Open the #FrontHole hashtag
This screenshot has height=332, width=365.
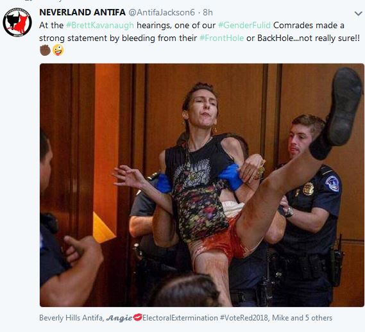[222, 38]
